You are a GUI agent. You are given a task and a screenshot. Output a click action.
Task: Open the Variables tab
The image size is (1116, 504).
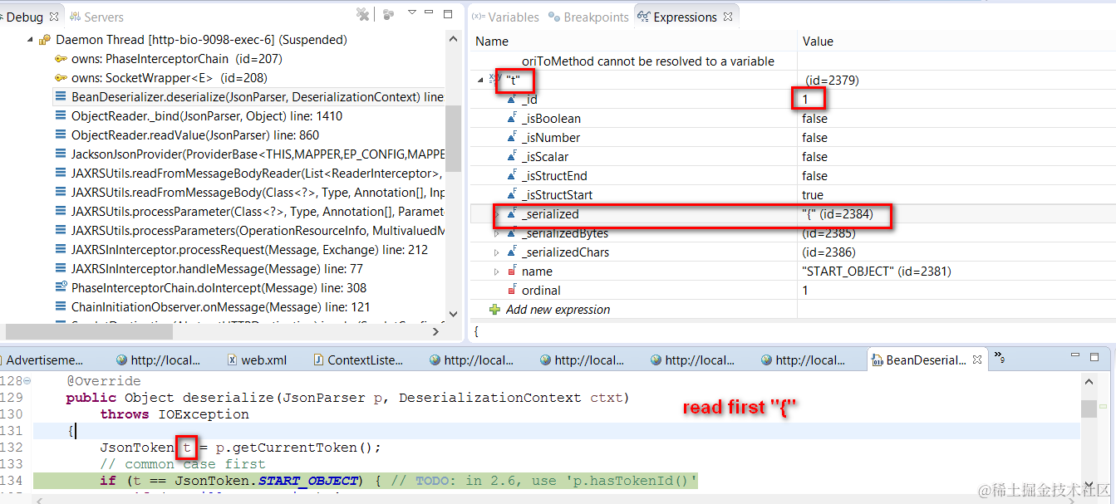[505, 17]
